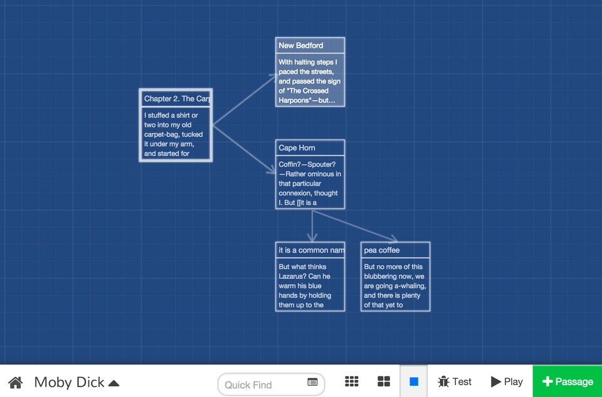This screenshot has width=602, height=397.
Task: Select the single blue square zoom view
Action: pos(414,381)
